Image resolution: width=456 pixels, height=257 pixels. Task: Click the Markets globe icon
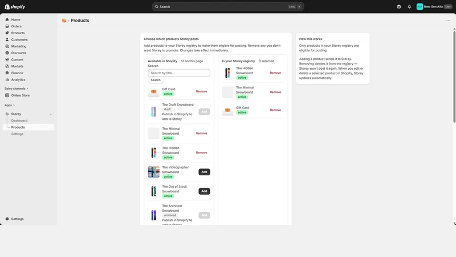(x=7, y=66)
